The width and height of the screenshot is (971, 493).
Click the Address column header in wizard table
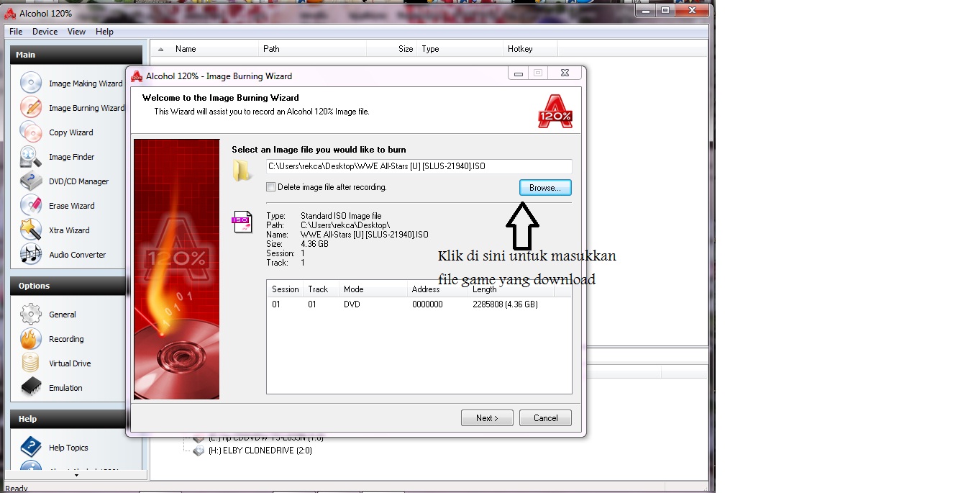pos(437,289)
